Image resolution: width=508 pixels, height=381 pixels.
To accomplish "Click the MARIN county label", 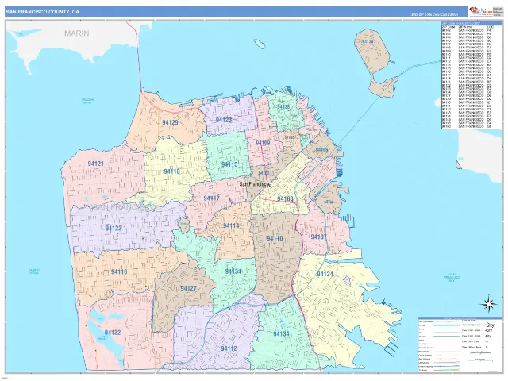I will coord(77,33).
